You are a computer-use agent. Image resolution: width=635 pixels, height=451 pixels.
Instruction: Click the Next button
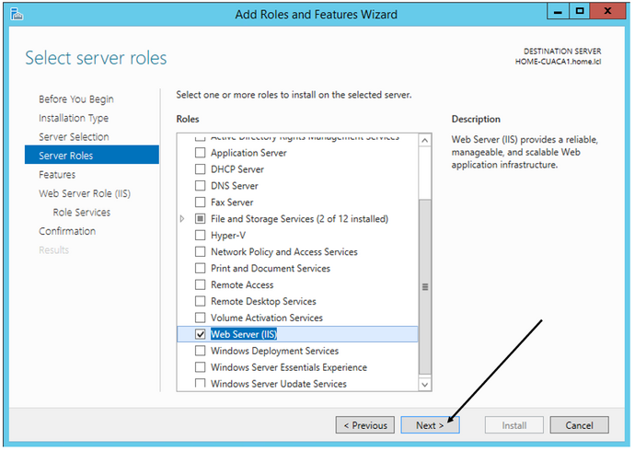click(430, 425)
